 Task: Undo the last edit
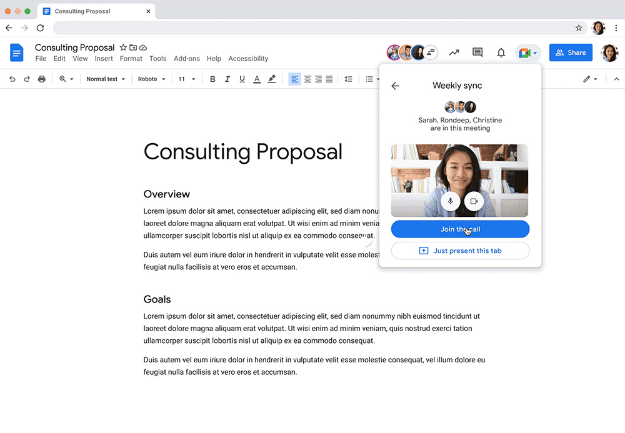[x=12, y=79]
